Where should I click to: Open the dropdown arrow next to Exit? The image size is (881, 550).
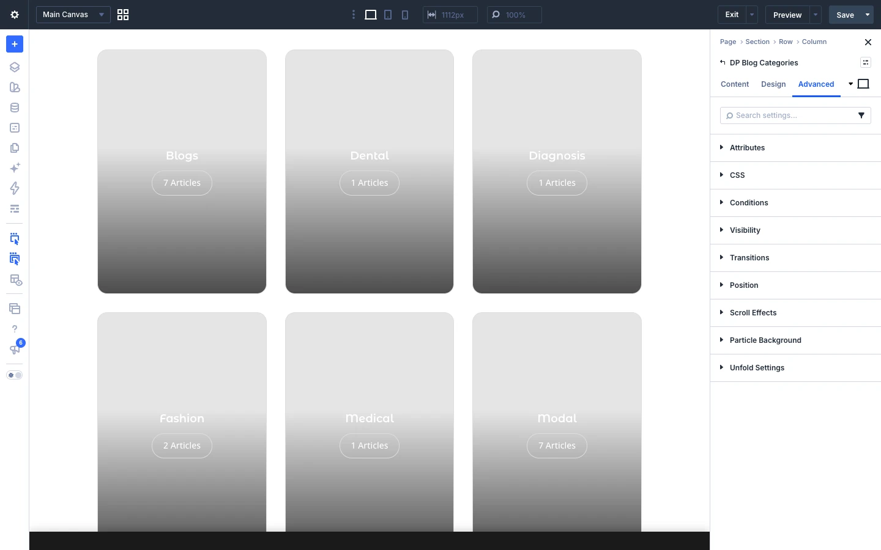pyautogui.click(x=752, y=15)
